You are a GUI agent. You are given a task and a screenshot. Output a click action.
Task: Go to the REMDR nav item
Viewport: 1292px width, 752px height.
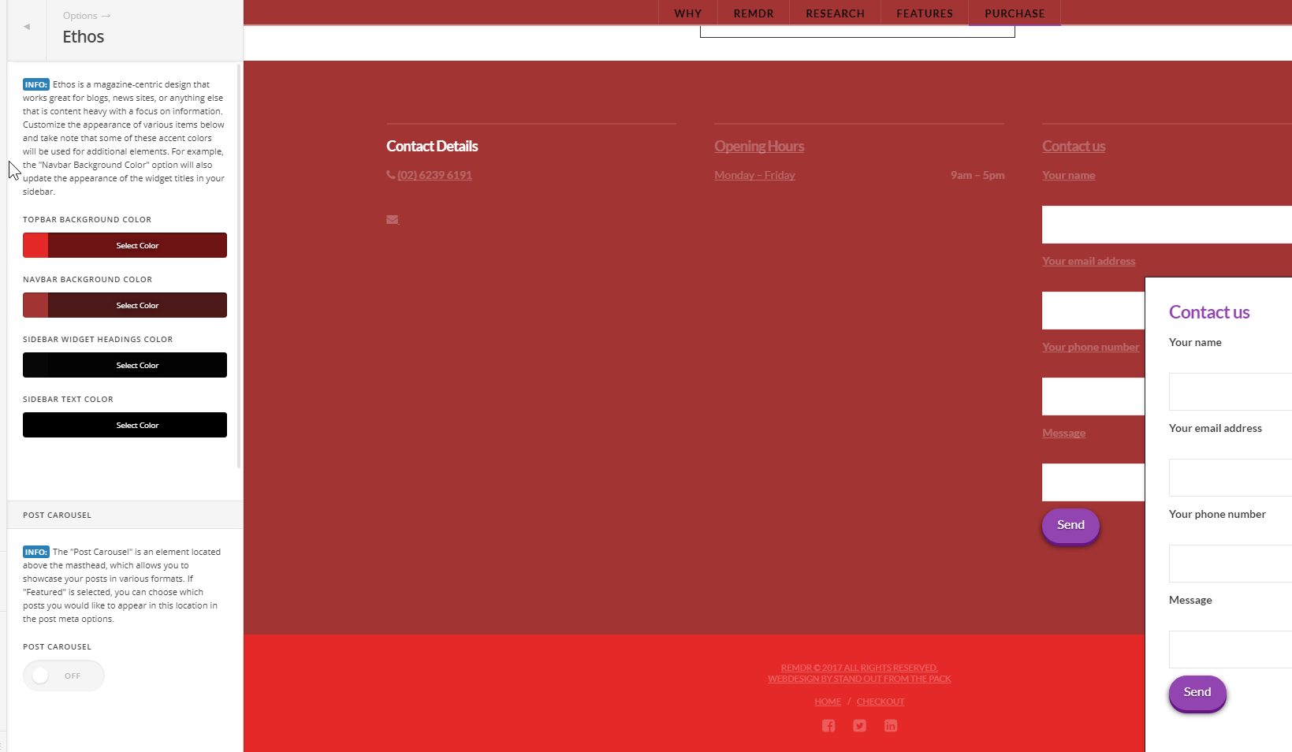(753, 13)
